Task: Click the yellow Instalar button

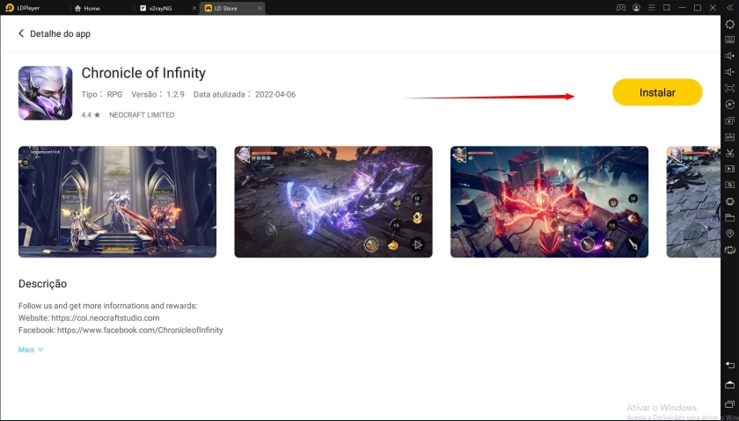Action: [x=657, y=92]
